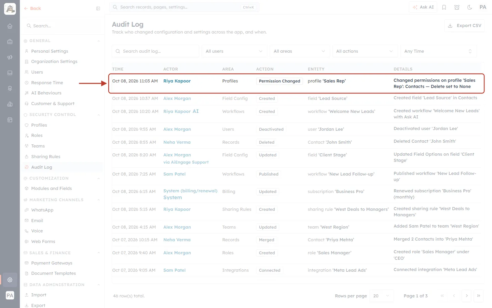Go back using the Back link

(32, 9)
